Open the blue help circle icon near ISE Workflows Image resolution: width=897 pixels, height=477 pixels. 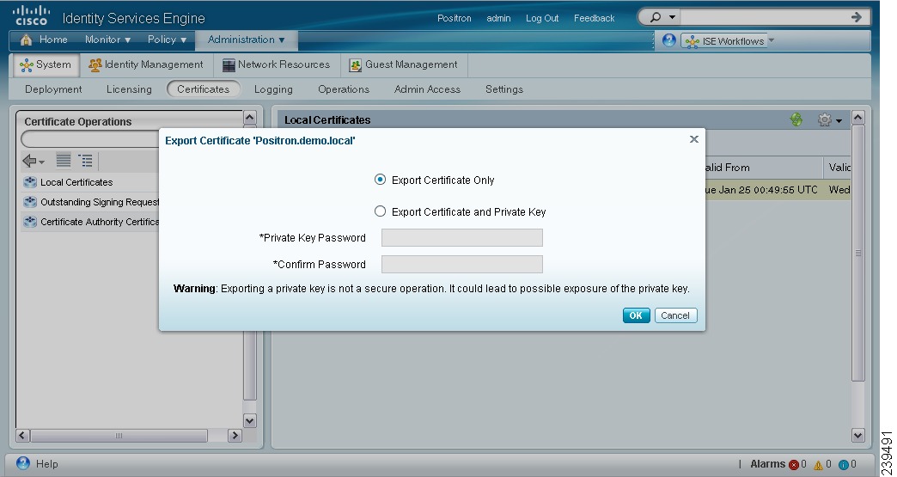(x=668, y=40)
